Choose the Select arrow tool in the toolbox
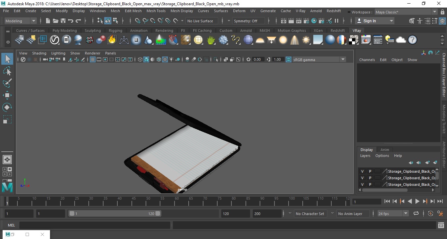Image resolution: width=447 pixels, height=239 pixels. (x=7, y=59)
